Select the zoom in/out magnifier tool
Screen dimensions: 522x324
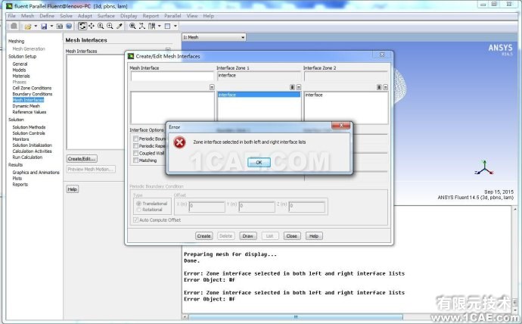[x=101, y=26]
